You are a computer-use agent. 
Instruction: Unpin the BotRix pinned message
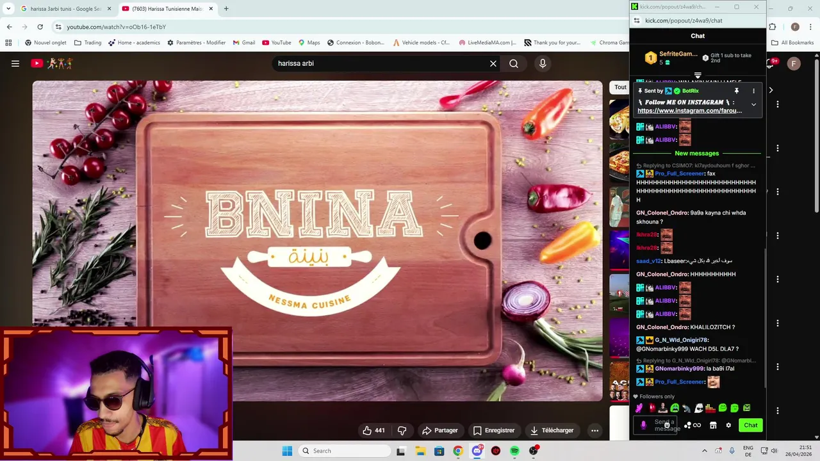click(x=737, y=91)
